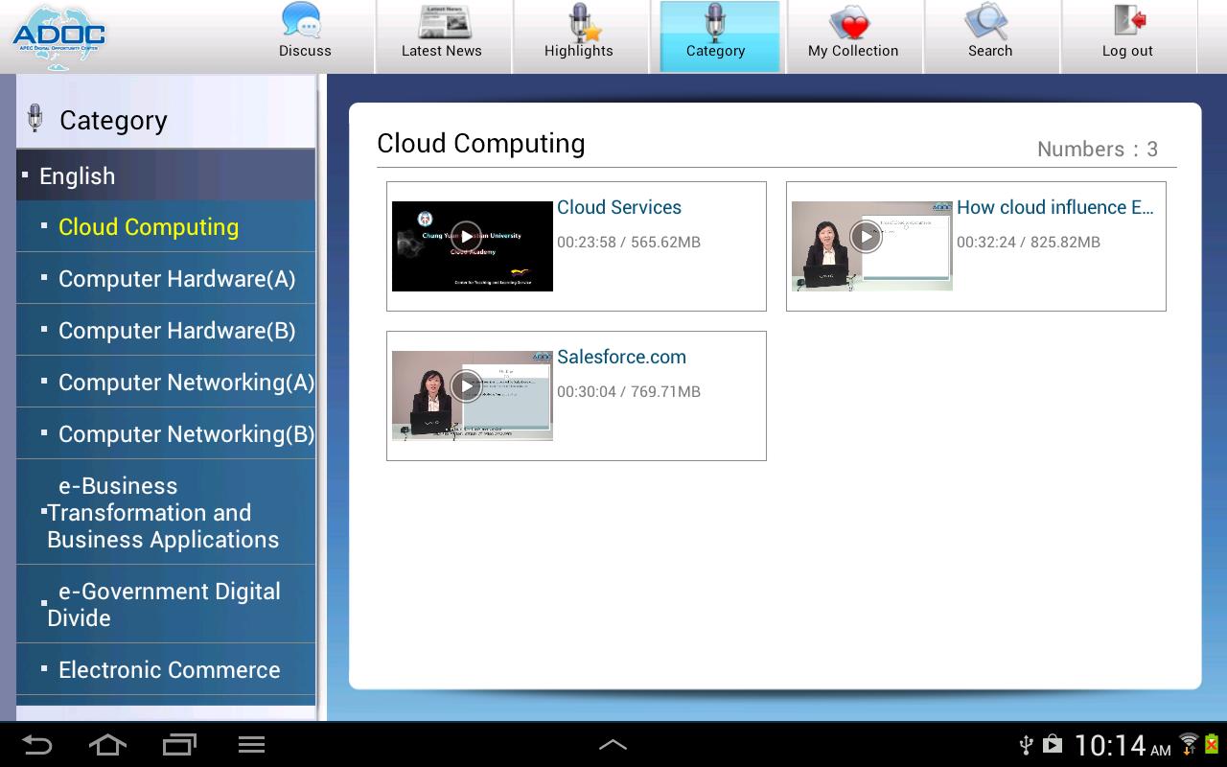Viewport: 1227px width, 767px height.
Task: Click the My Collection tab label
Action: (x=853, y=51)
